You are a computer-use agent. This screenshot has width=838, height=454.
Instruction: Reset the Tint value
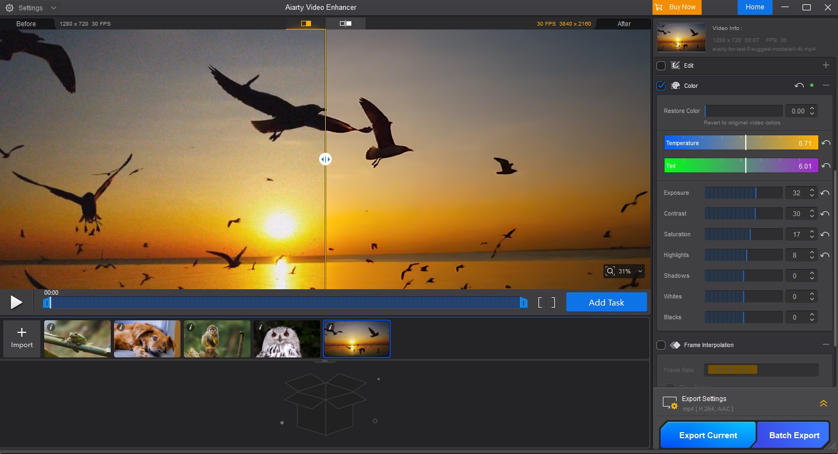click(x=826, y=166)
